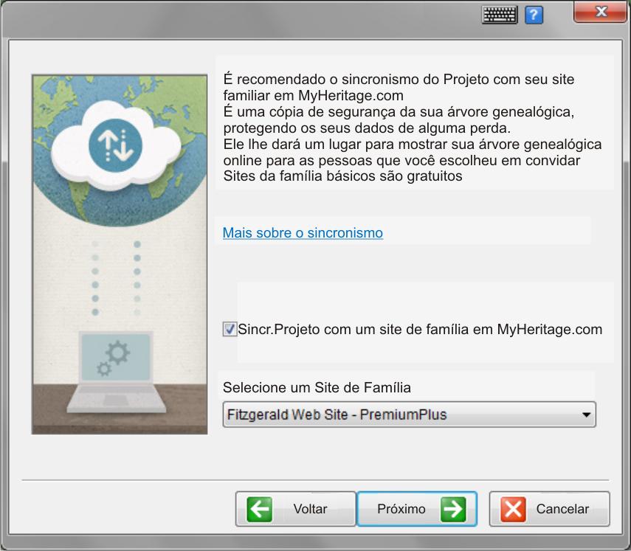Go back with the Voltar button
Viewport: 631px width, 551px height.
pos(294,509)
